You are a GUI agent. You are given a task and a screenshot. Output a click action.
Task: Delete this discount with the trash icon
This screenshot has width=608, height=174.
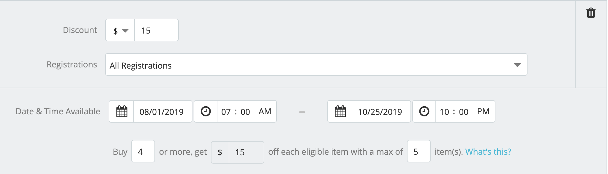591,13
